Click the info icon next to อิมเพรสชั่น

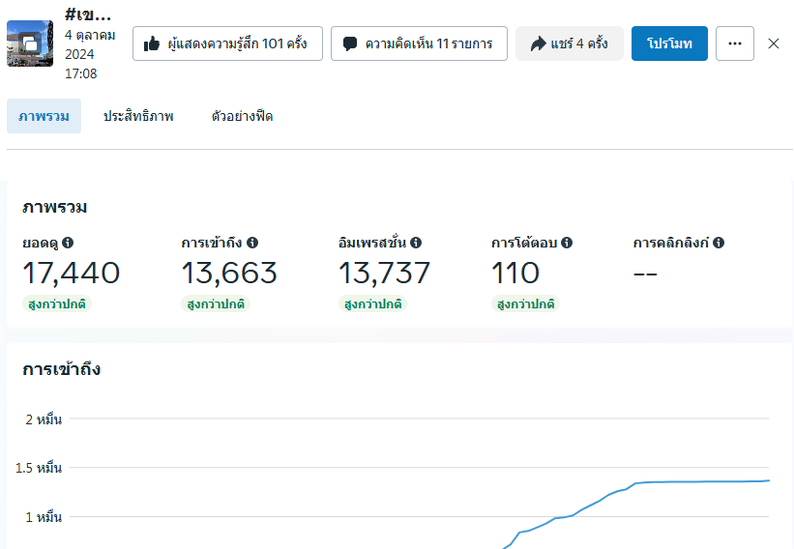tap(416, 244)
